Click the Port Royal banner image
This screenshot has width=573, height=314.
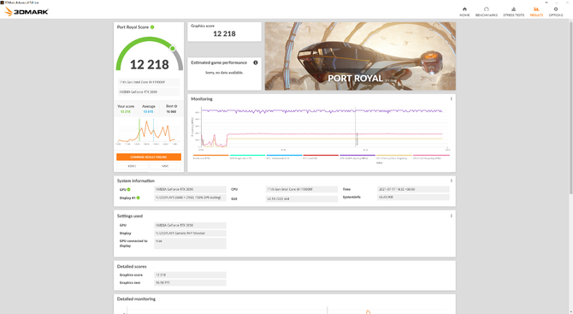coord(360,56)
